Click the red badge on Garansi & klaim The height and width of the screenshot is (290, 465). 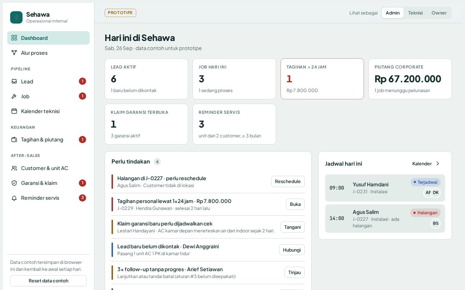point(82,183)
